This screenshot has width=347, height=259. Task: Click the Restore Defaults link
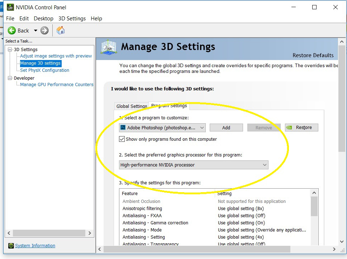point(313,55)
